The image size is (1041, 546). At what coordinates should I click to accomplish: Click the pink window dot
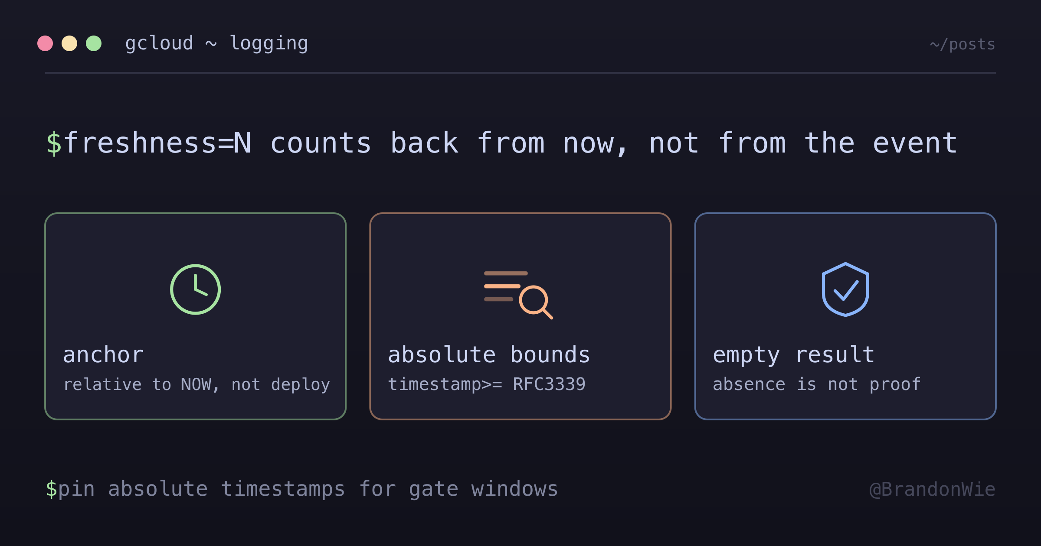coord(45,43)
